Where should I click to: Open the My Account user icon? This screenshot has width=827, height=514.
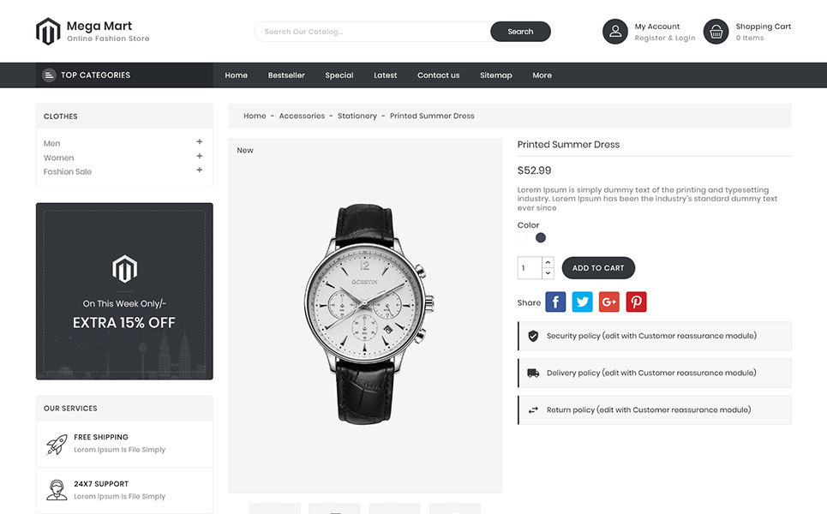coord(615,32)
